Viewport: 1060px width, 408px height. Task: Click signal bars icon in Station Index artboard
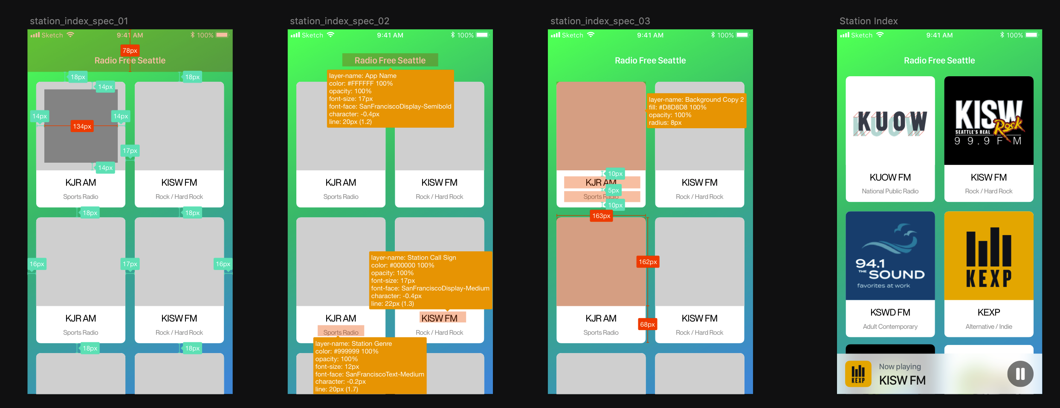tap(845, 35)
